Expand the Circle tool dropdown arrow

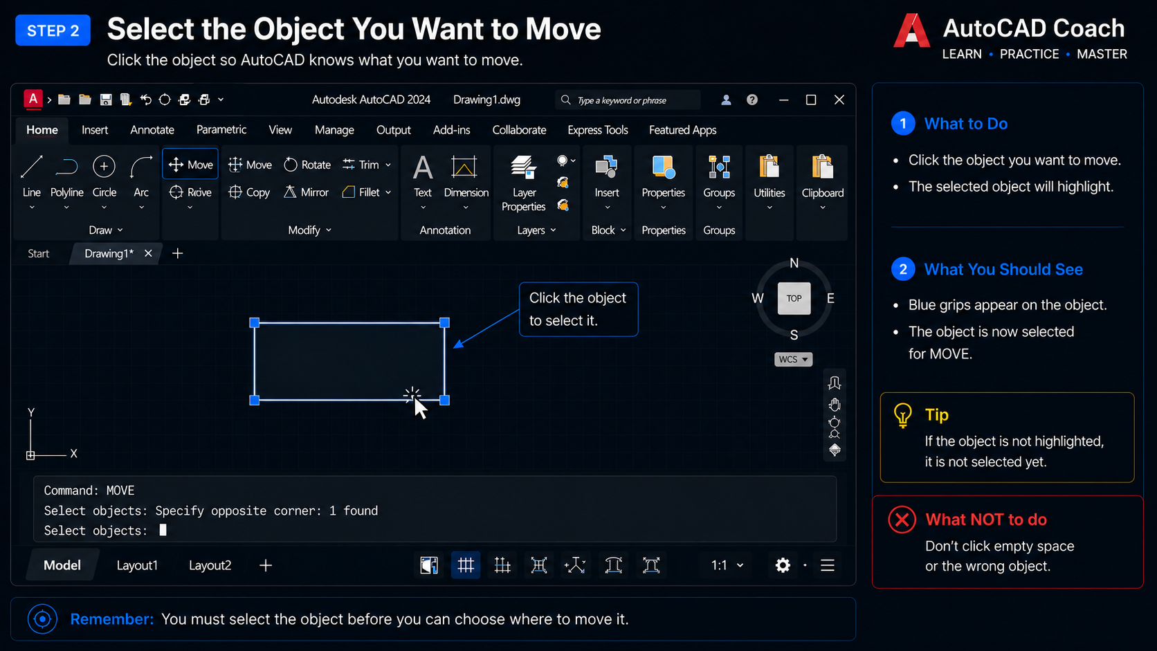pyautogui.click(x=104, y=207)
